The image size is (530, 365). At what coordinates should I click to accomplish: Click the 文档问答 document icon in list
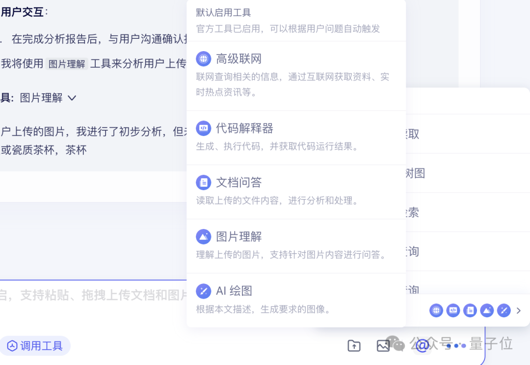204,182
